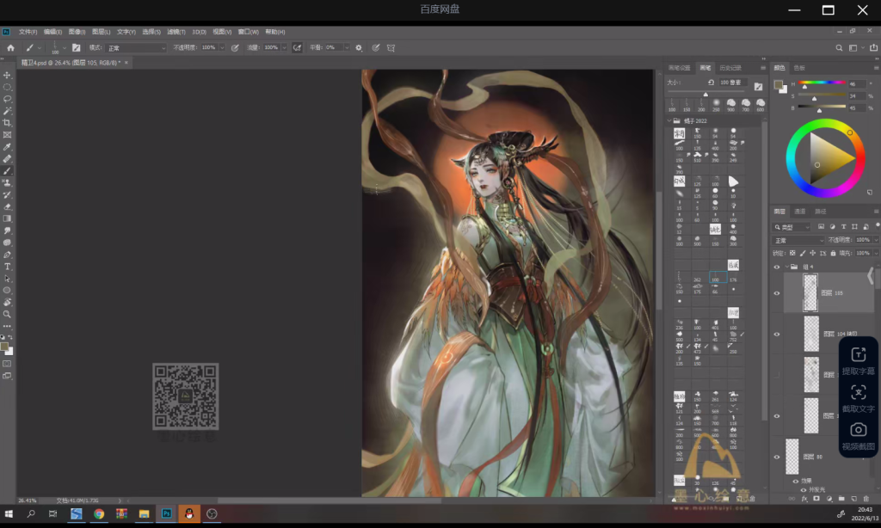Hide the 组 4 layer group
This screenshot has height=528, width=881.
click(777, 267)
